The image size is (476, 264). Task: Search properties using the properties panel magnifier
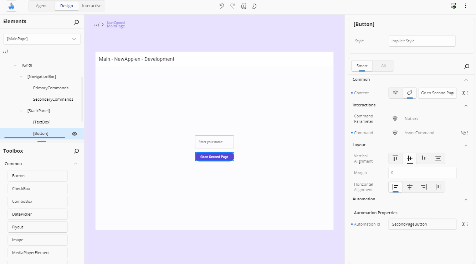(466, 67)
